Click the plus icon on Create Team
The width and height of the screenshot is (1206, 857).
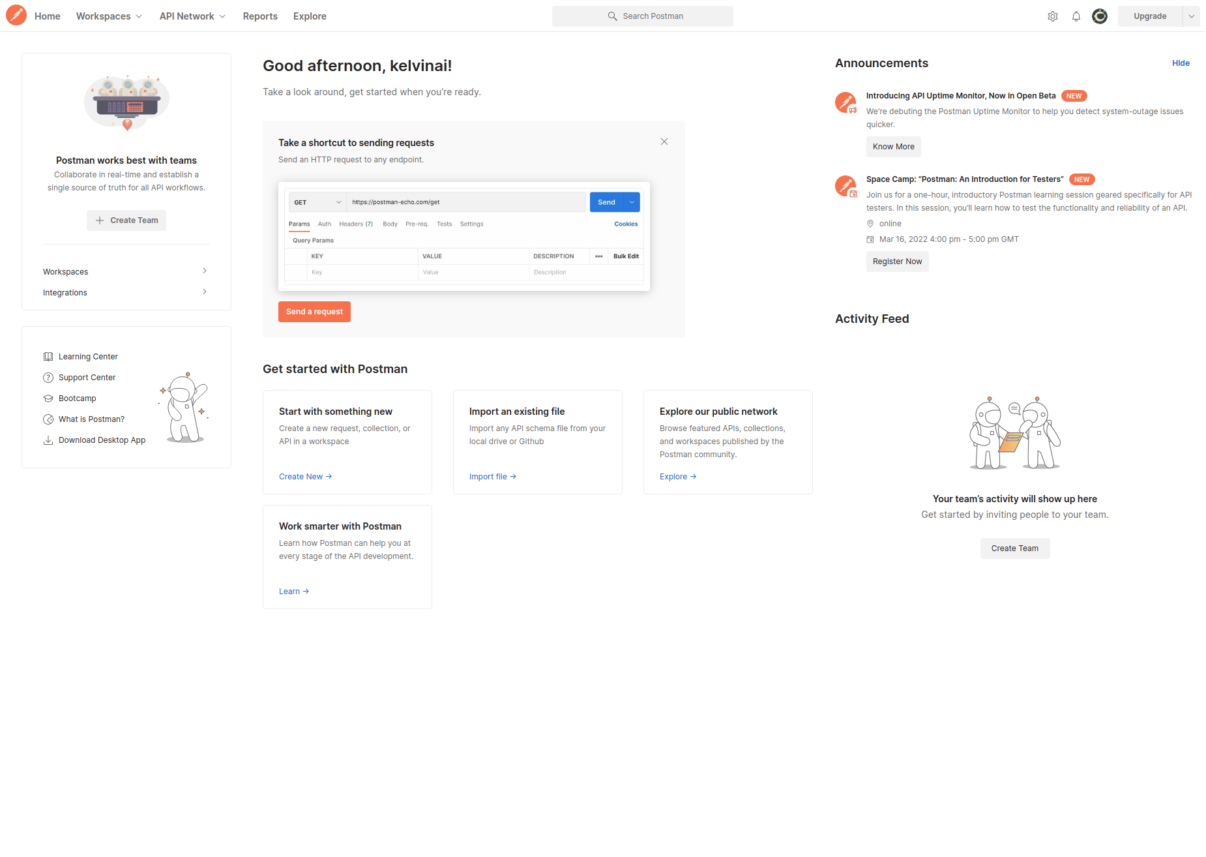100,220
